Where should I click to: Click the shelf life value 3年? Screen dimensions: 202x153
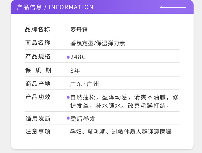pyautogui.click(x=75, y=71)
